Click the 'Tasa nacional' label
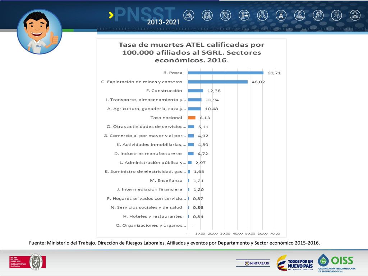This screenshot has height=276, width=368. (x=166, y=118)
